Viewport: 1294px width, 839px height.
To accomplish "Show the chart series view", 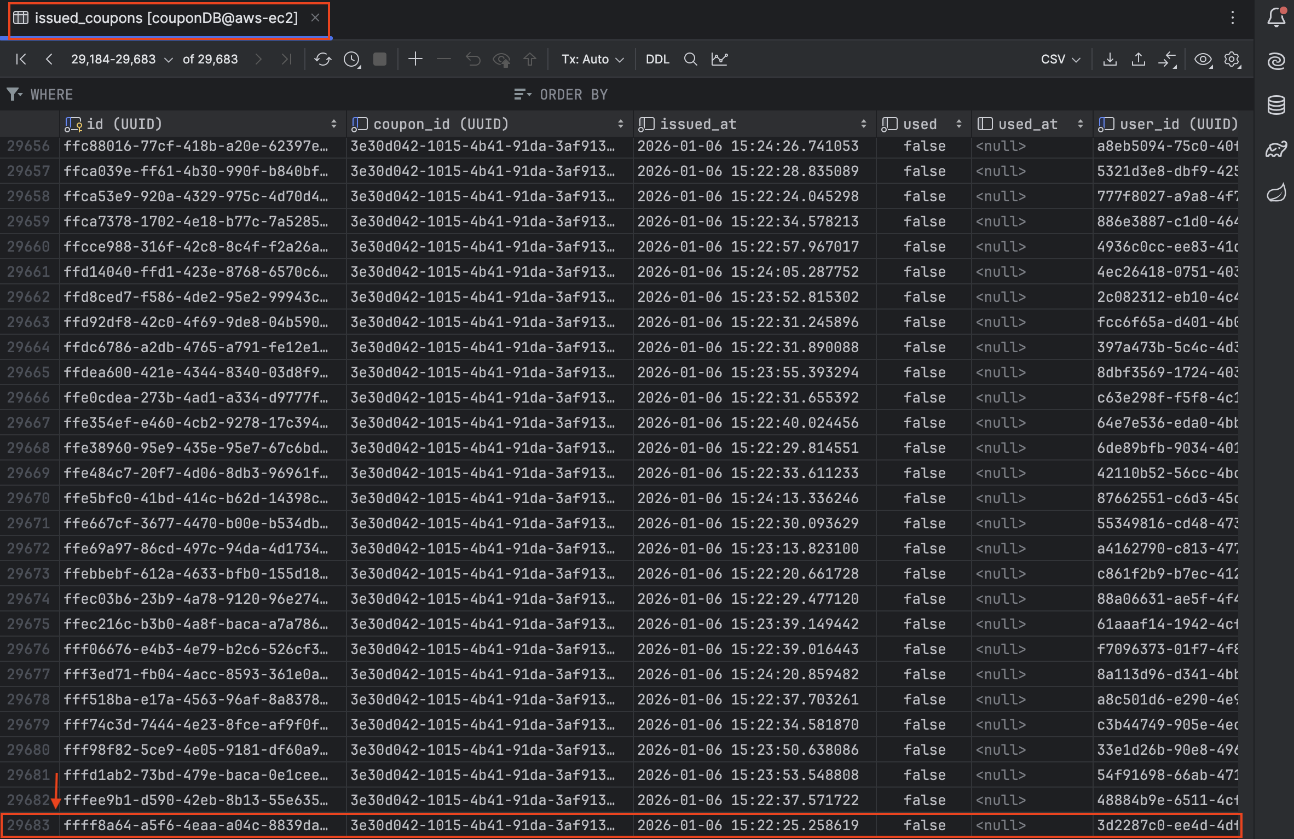I will [x=720, y=59].
